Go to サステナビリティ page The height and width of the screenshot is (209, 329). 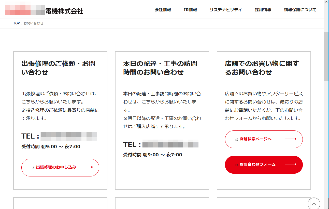225,10
